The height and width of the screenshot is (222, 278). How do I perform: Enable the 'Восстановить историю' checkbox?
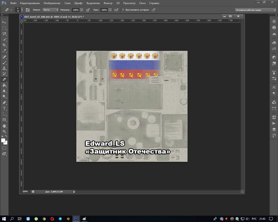coord(123,10)
